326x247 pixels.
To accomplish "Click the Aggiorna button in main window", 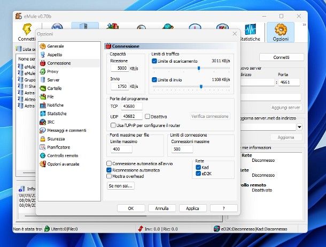I will (286, 137).
